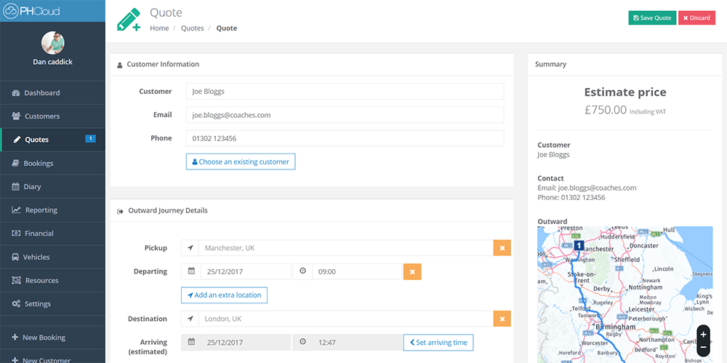The height and width of the screenshot is (363, 727).
Task: Click the Arriving calendar icon
Action: point(191,342)
